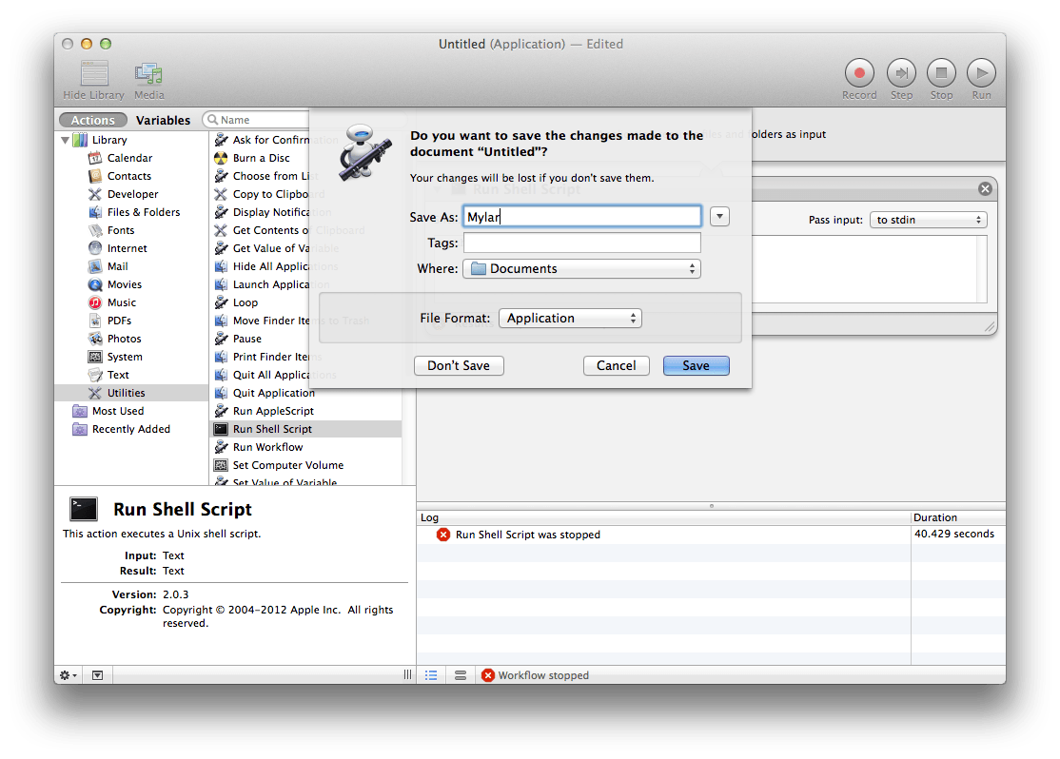Open the Media browser icon
The height and width of the screenshot is (759, 1060).
point(148,74)
